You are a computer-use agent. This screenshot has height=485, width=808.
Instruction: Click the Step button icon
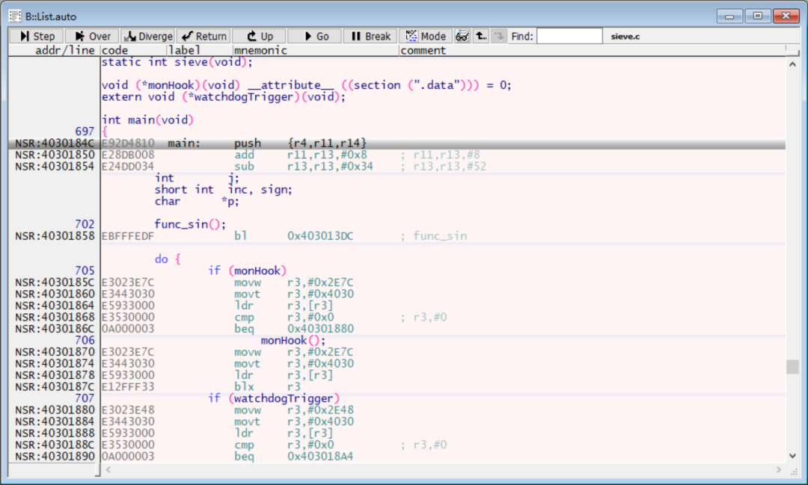coord(24,35)
